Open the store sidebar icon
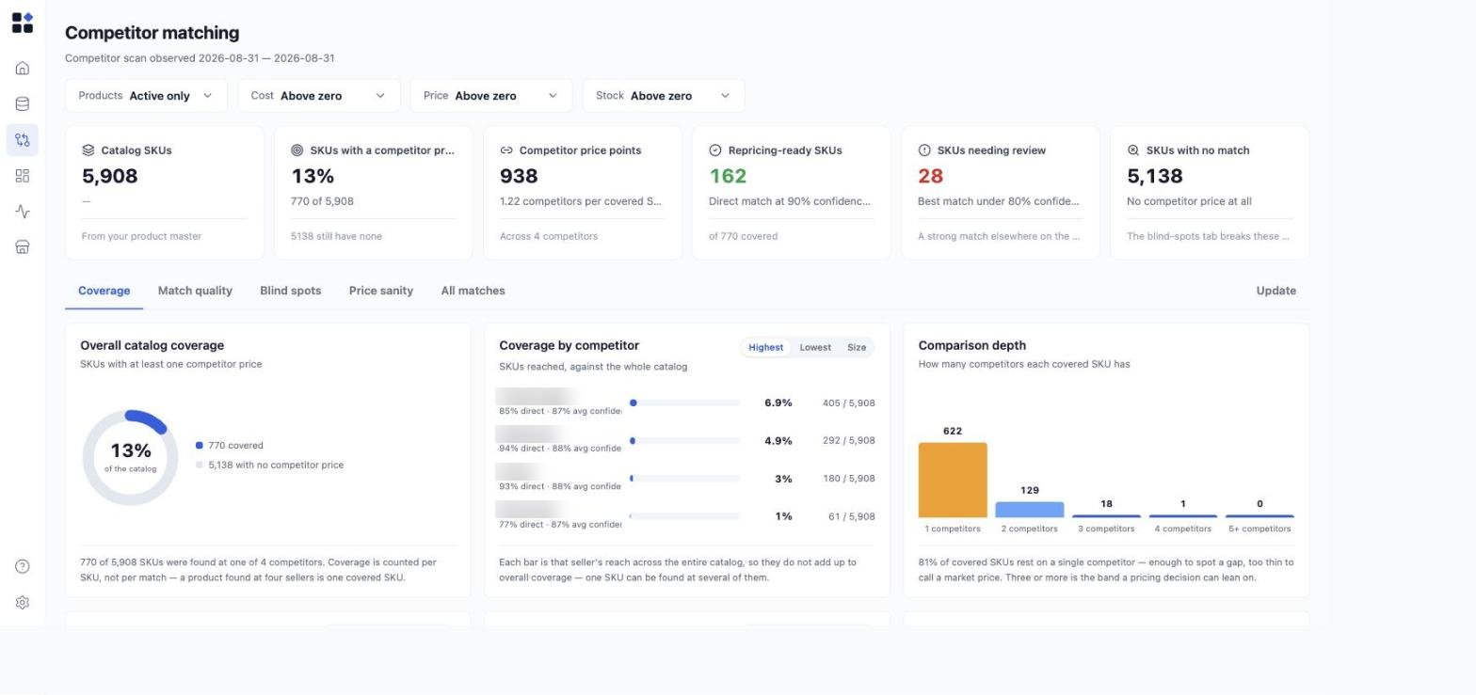This screenshot has height=695, width=1476. [23, 246]
